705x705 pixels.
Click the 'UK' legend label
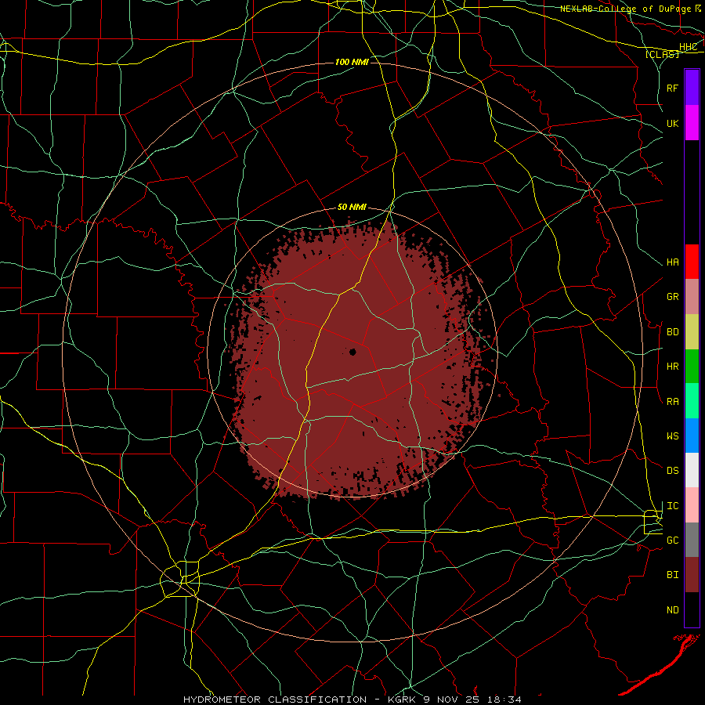click(x=672, y=123)
